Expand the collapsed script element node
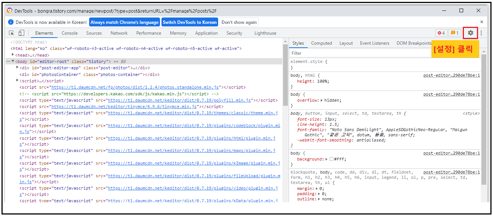 pos(18,80)
